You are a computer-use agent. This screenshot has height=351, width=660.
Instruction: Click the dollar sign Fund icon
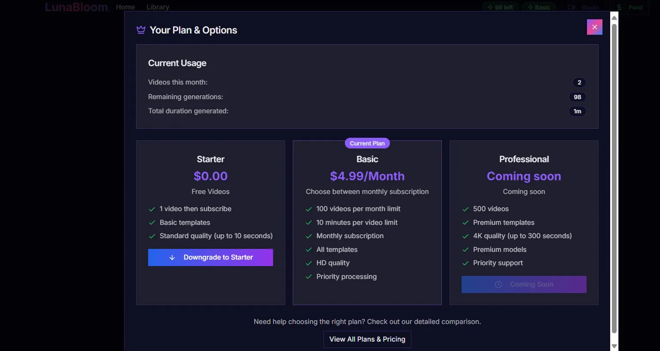pos(619,7)
